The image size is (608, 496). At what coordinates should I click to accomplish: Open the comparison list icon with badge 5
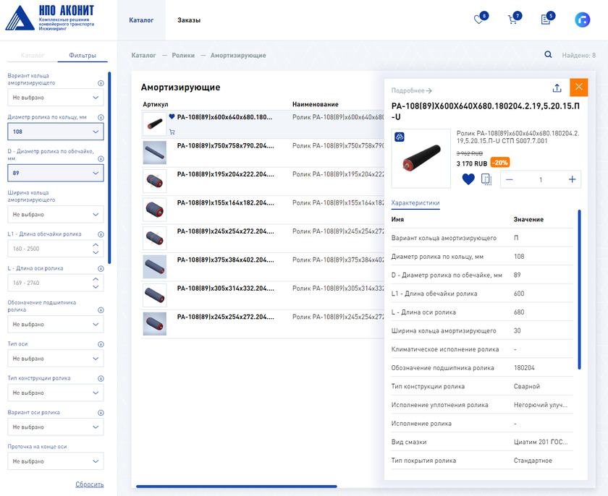546,20
